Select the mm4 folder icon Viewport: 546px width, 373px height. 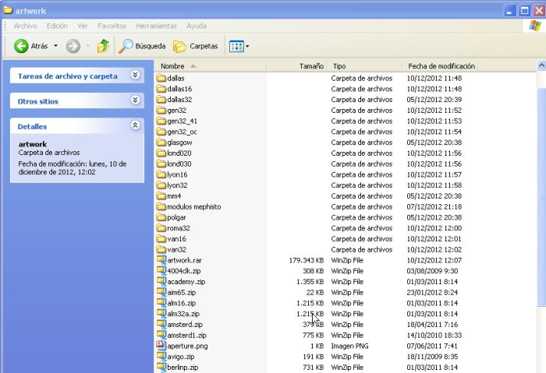(161, 195)
